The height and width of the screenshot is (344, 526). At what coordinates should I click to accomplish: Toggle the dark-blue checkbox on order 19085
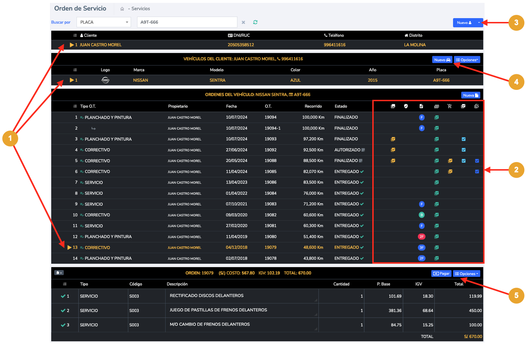(477, 172)
